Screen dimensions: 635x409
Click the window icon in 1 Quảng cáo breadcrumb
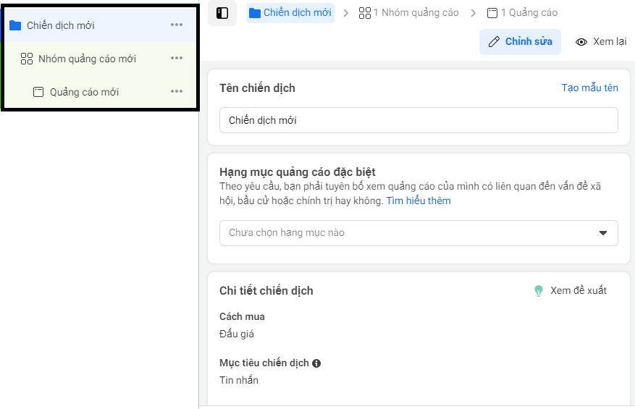click(x=492, y=13)
